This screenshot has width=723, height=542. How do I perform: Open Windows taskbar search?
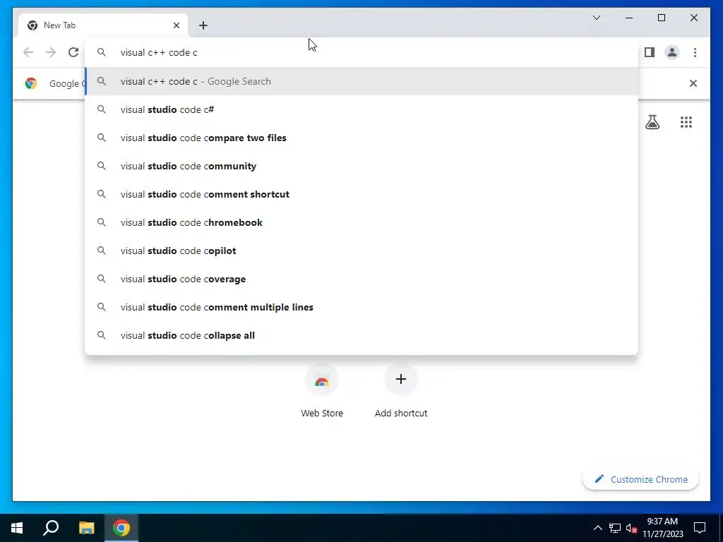click(51, 528)
